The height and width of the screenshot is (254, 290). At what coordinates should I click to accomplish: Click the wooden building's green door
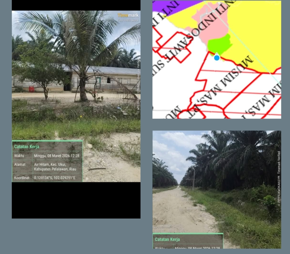[98, 82]
